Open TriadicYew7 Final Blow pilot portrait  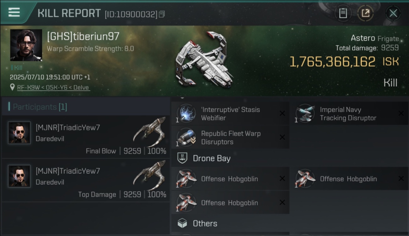(x=19, y=133)
